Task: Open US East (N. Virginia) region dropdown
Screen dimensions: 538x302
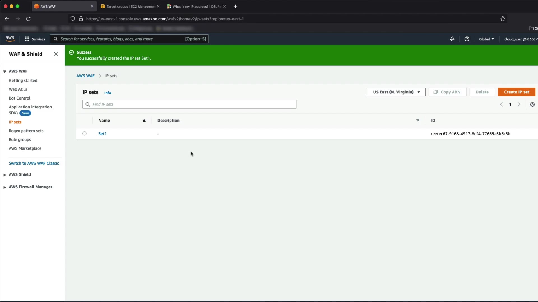Action: (396, 92)
